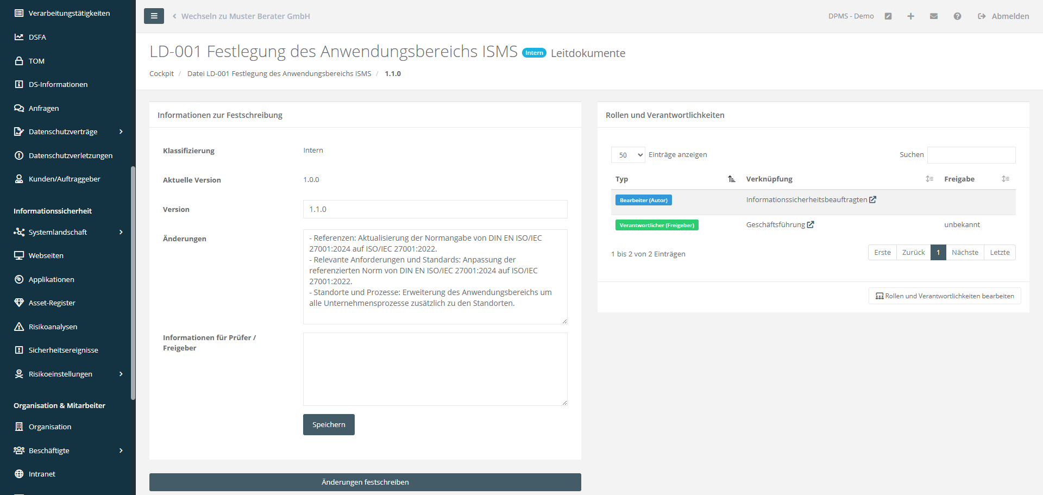
Task: Click the Verantwortlicher (Freigeber) badge
Action: [x=657, y=225]
